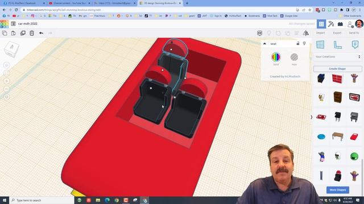Click the Create Shape button

(x=337, y=69)
